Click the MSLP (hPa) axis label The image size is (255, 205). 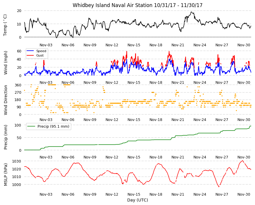point(6,175)
